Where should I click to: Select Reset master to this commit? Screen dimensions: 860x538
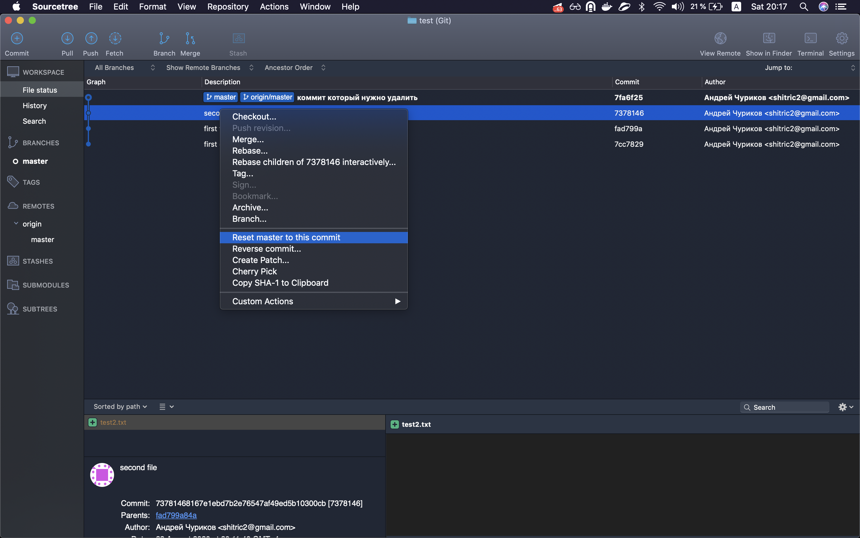286,237
